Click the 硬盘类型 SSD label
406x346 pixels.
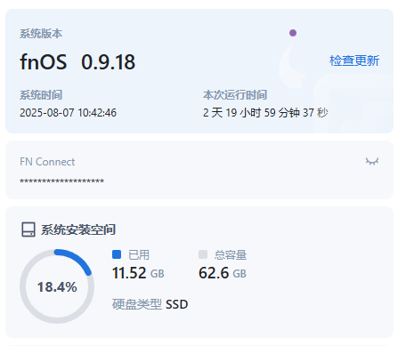tap(150, 304)
